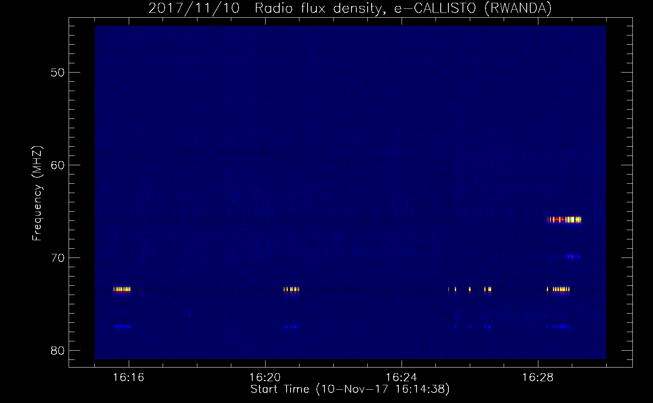Click the 16:24 time tick label

click(401, 377)
